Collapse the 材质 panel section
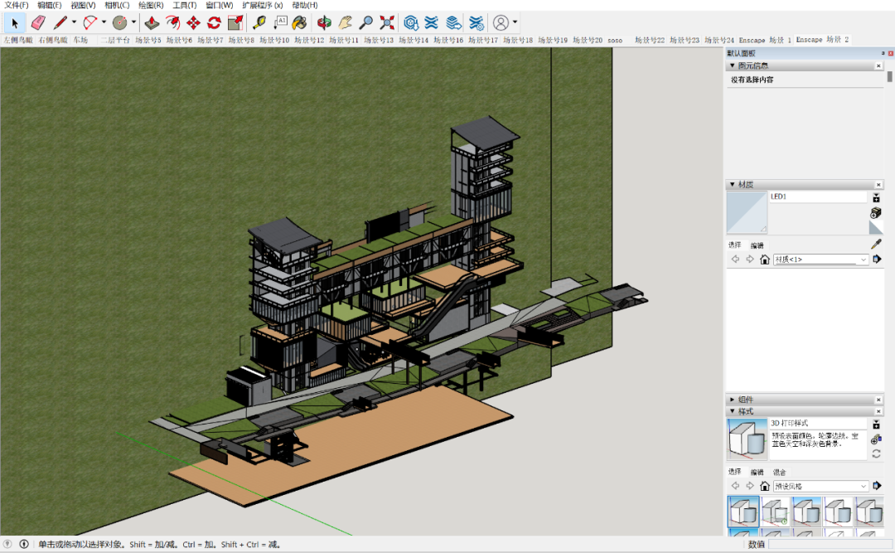This screenshot has height=553, width=895. tap(733, 185)
